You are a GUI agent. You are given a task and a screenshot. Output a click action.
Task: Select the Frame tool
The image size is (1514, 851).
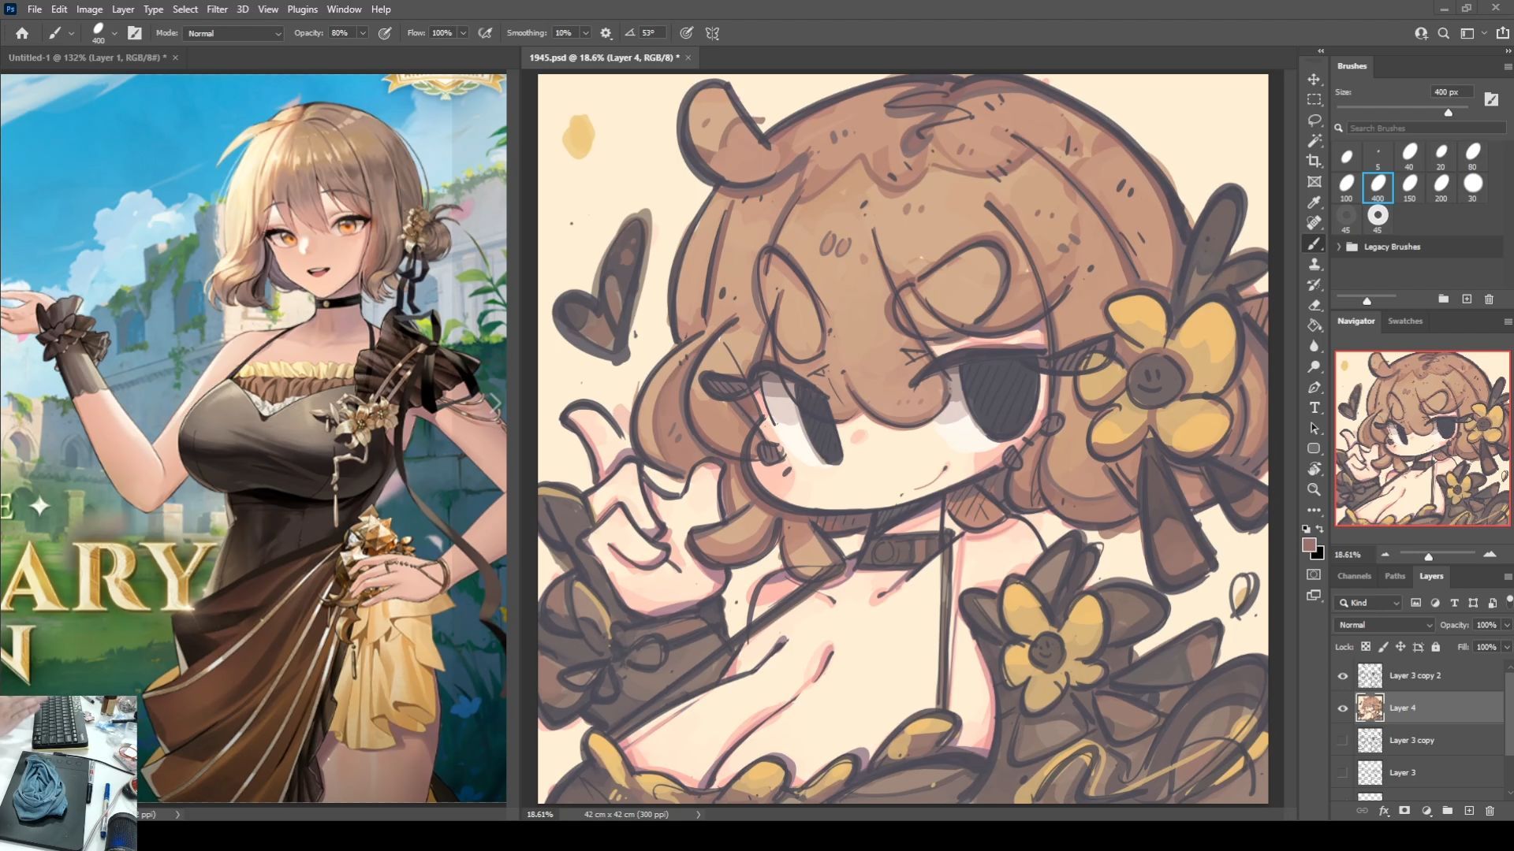pos(1314,182)
